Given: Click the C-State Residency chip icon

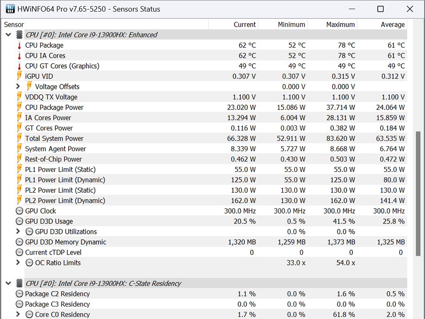Looking at the screenshot, I should click(19, 283).
